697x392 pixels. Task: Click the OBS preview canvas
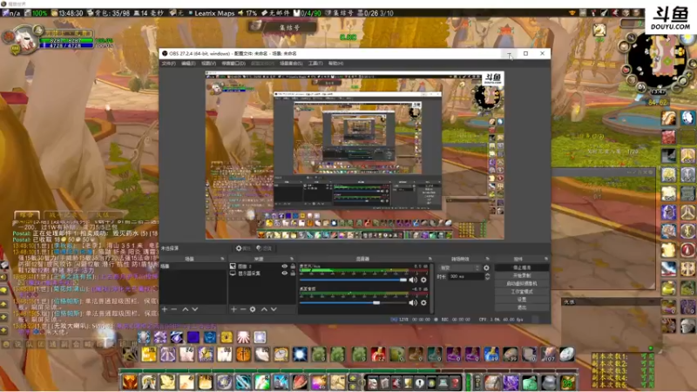pos(355,155)
